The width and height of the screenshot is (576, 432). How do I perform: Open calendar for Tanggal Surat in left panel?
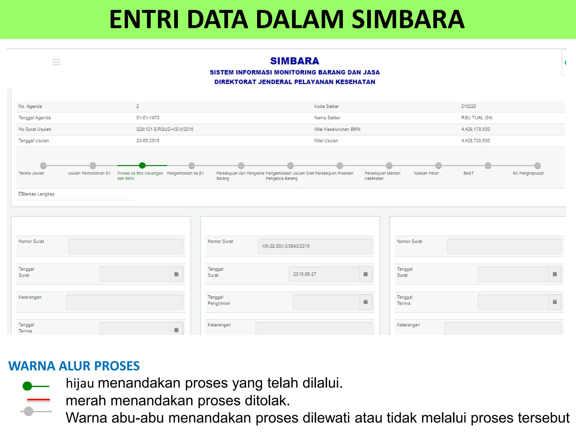pos(176,274)
